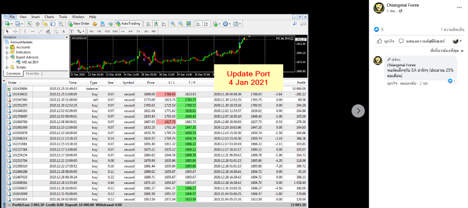The image size is (468, 208).
Task: Open the Data Window crosshair-target icon
Action: click(x=38, y=24)
